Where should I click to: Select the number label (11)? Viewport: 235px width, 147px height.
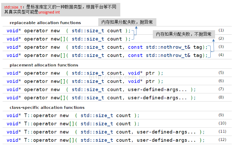point(222,132)
